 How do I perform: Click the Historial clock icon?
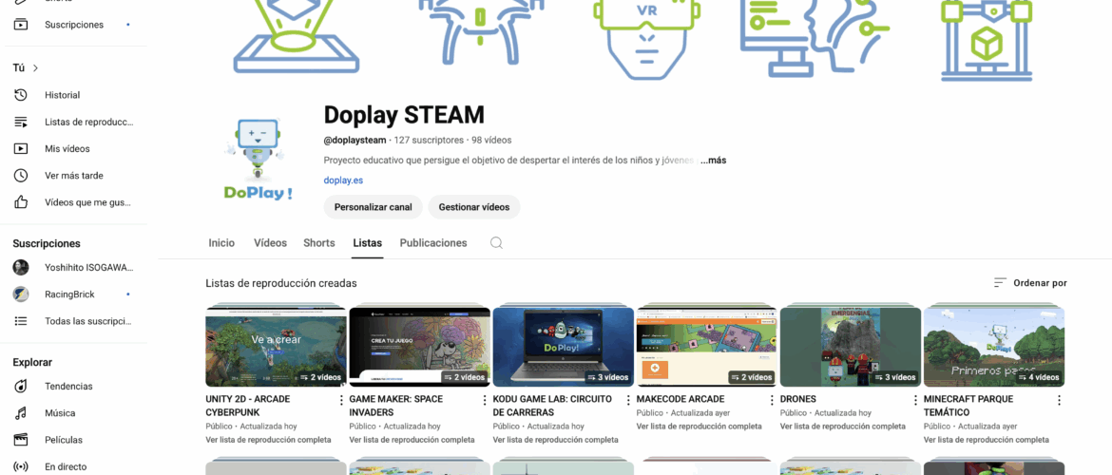(21, 95)
